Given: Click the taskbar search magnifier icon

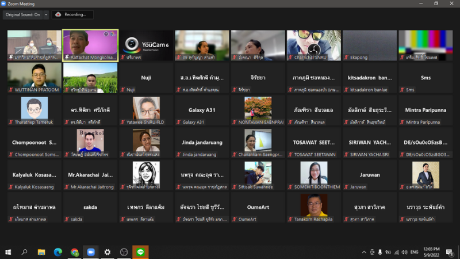Looking at the screenshot, I should pos(25,252).
